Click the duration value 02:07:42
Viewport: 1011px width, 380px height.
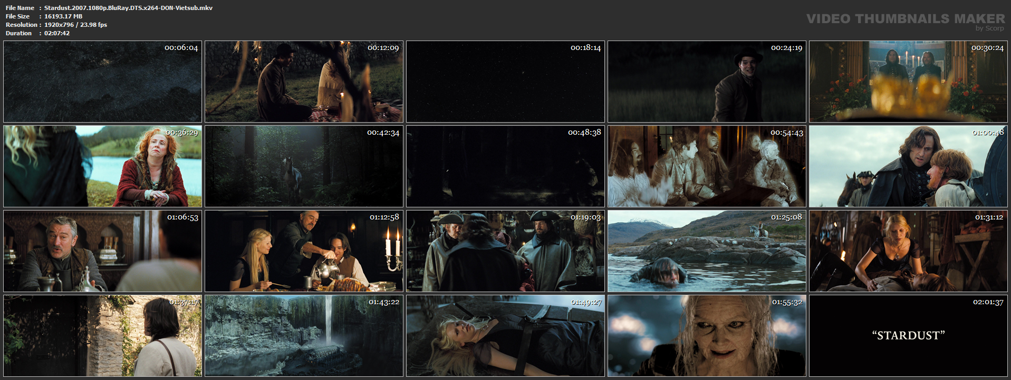click(57, 33)
